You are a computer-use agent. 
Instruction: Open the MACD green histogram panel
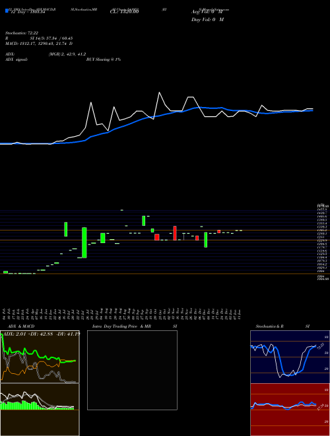[x=40, y=410]
